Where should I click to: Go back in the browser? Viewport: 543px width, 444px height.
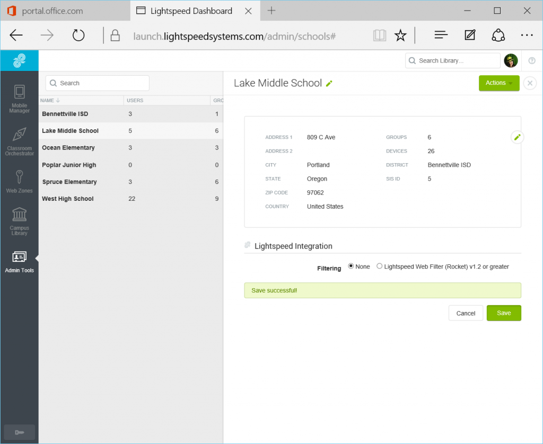[16, 35]
